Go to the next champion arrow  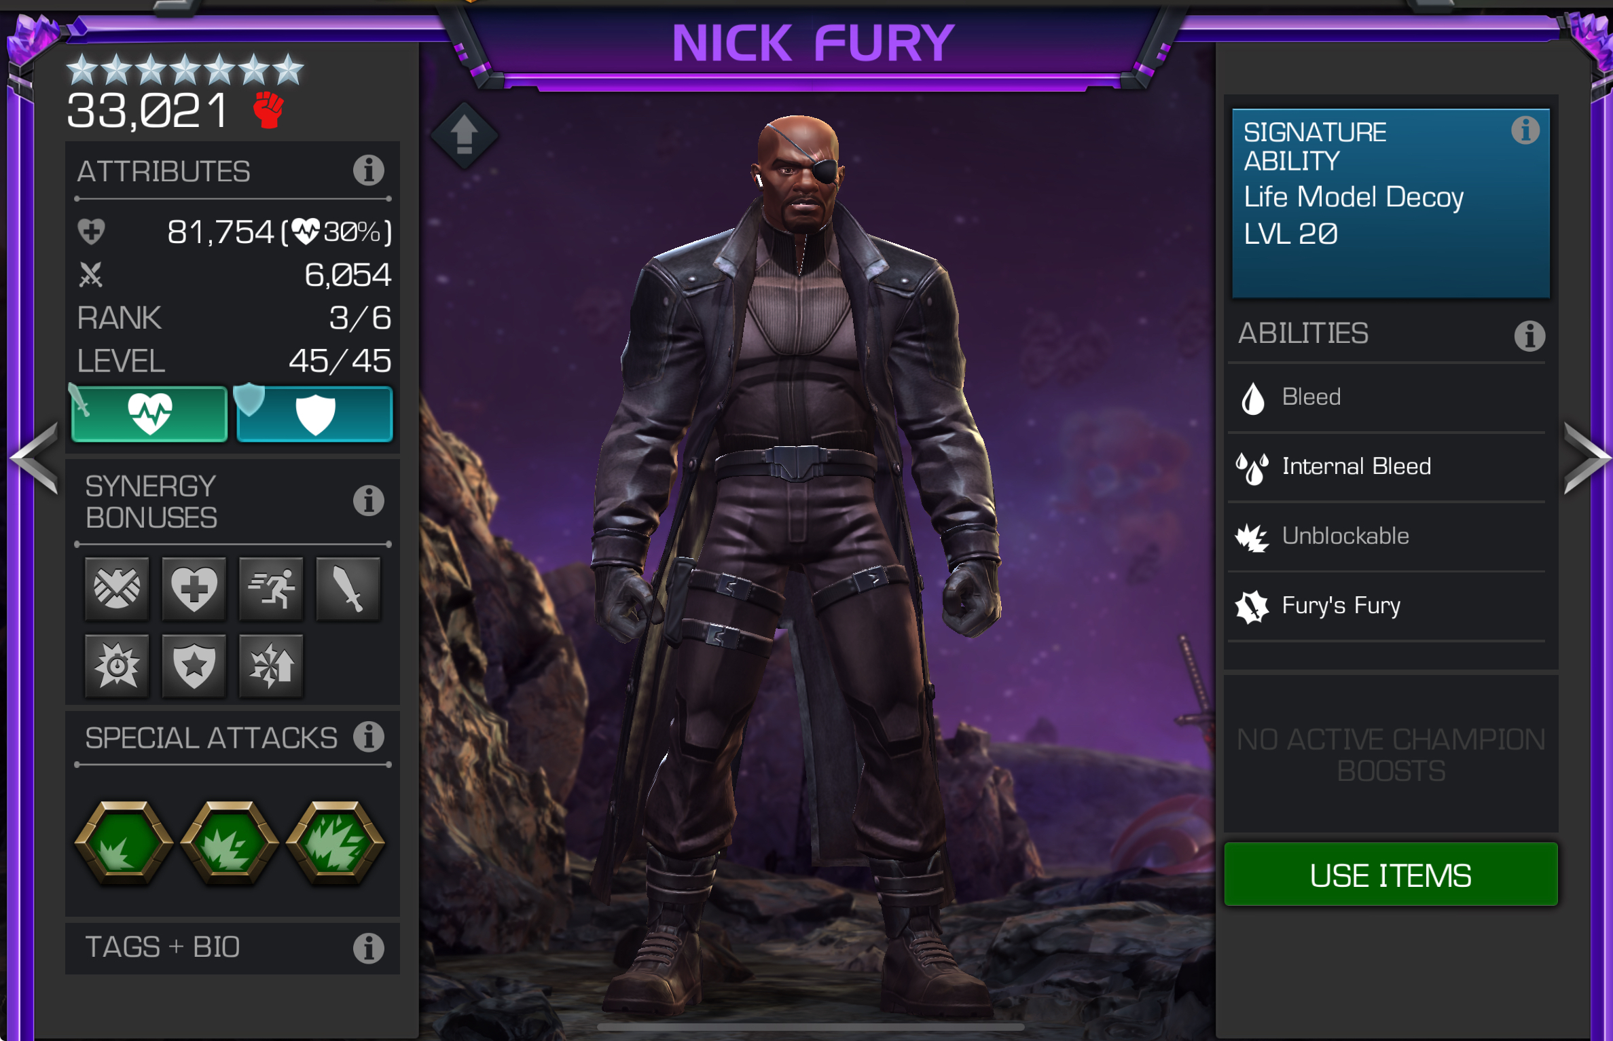coord(1585,458)
